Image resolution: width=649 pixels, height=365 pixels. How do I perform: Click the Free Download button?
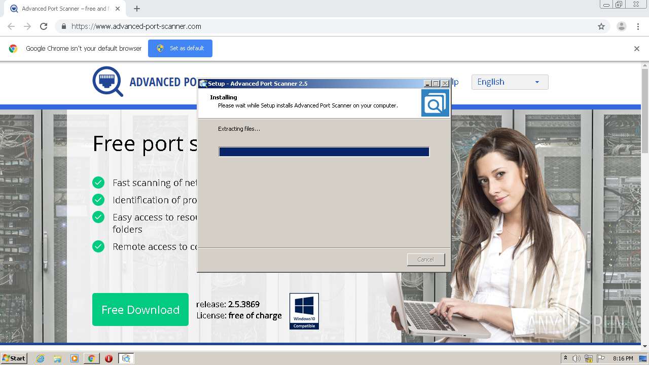pos(140,309)
